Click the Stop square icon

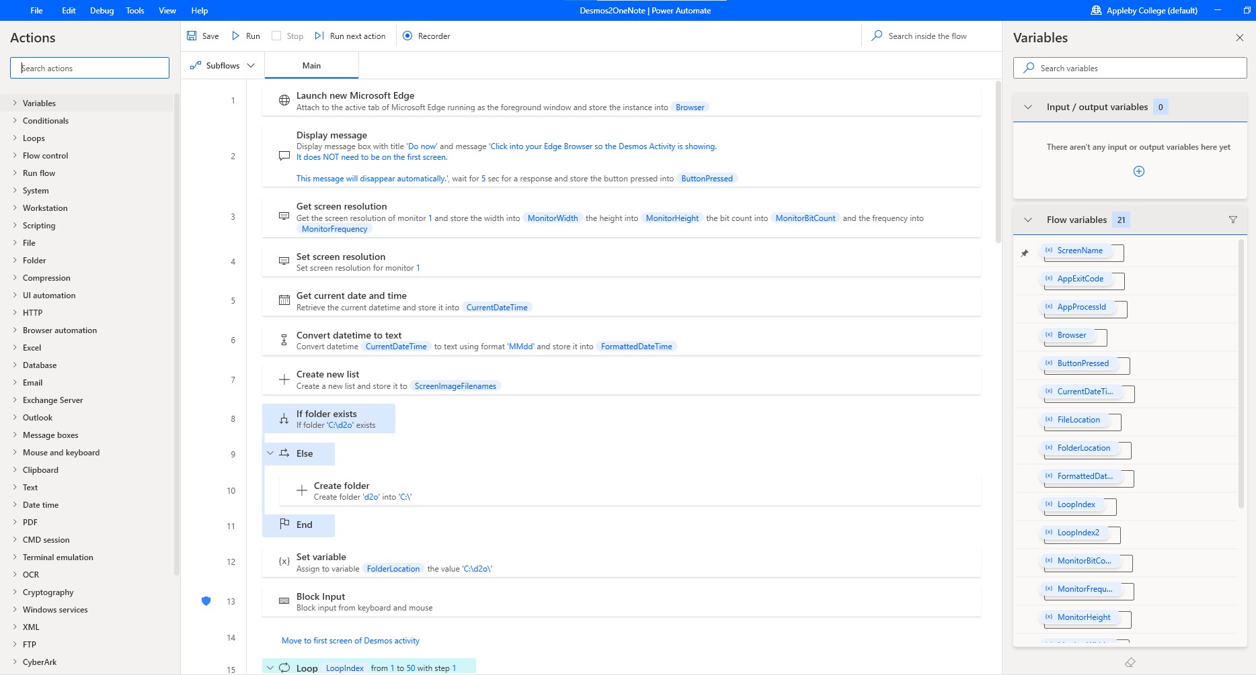(x=276, y=36)
